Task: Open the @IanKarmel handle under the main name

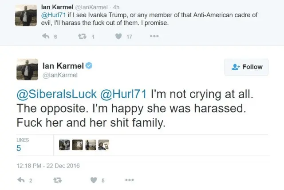Action: (57, 75)
